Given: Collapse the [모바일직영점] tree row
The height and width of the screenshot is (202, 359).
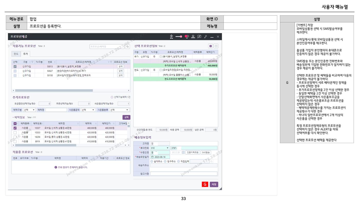Looking at the screenshot, I should [x=161, y=70].
